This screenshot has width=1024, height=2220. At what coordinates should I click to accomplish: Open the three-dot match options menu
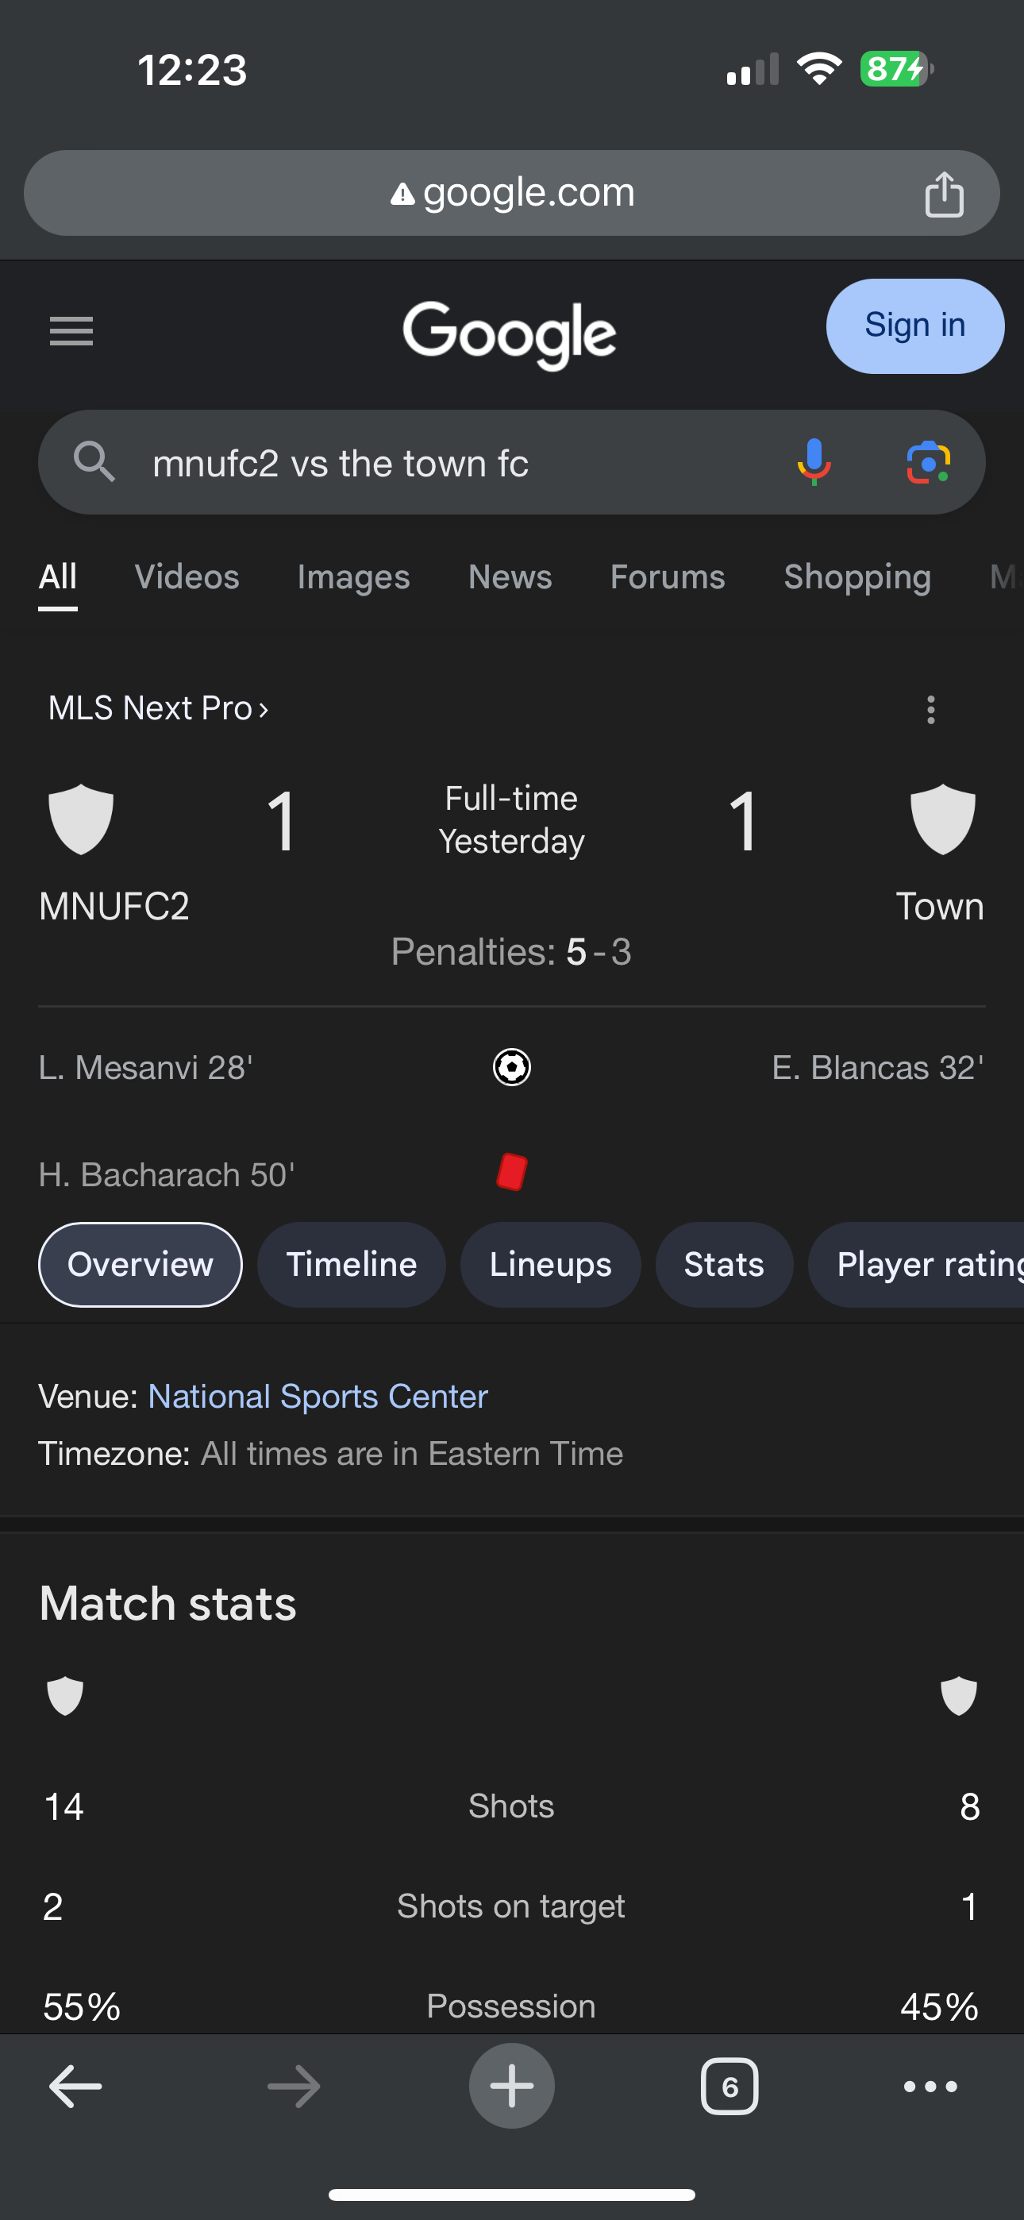coord(930,709)
